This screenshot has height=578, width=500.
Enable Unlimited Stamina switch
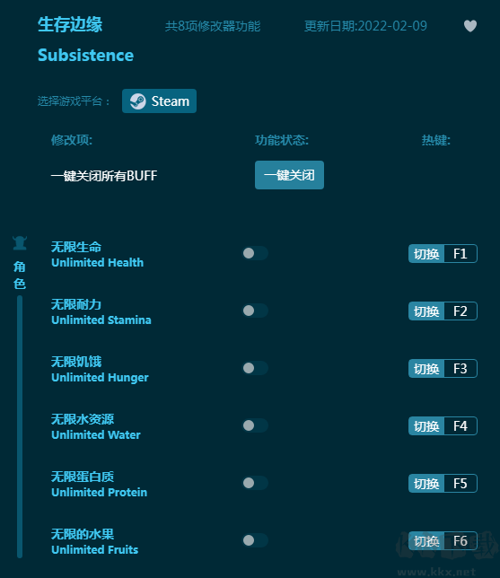click(x=255, y=311)
